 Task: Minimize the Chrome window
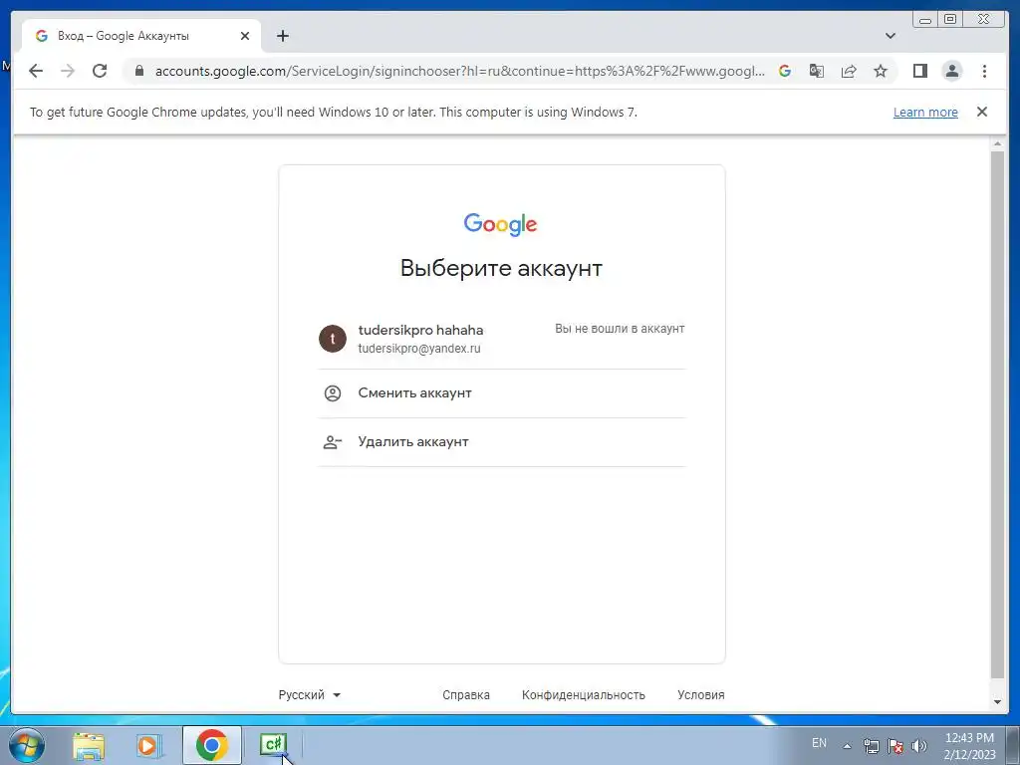click(x=925, y=20)
